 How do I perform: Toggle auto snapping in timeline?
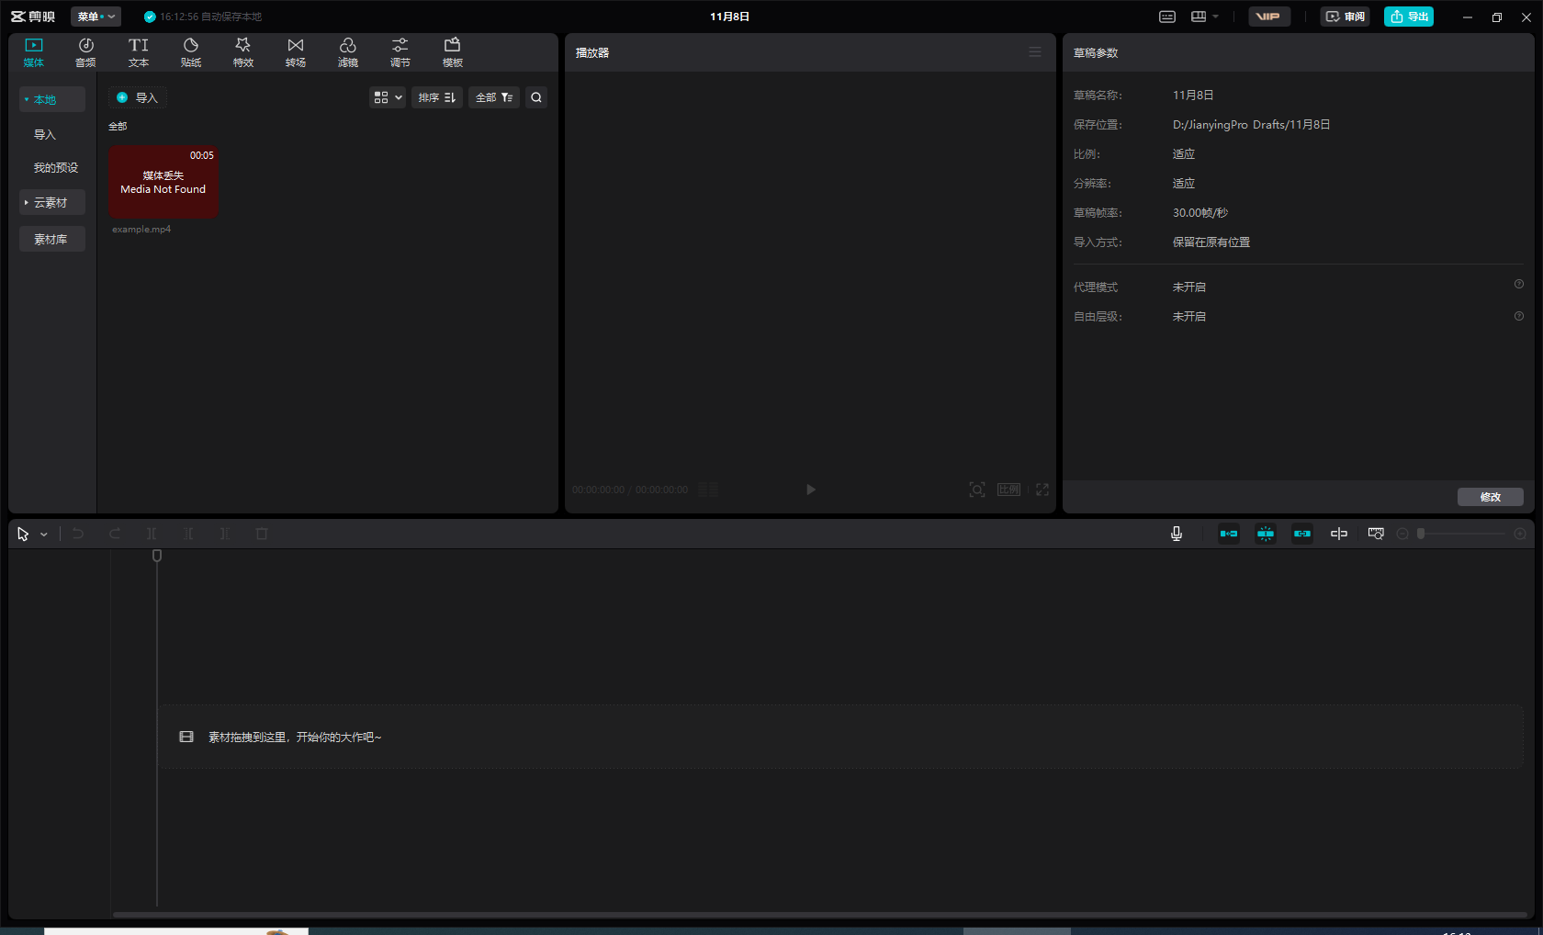(x=1266, y=534)
